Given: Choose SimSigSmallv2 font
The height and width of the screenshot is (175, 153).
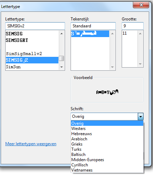Looking at the screenshot, I should 32,54.
